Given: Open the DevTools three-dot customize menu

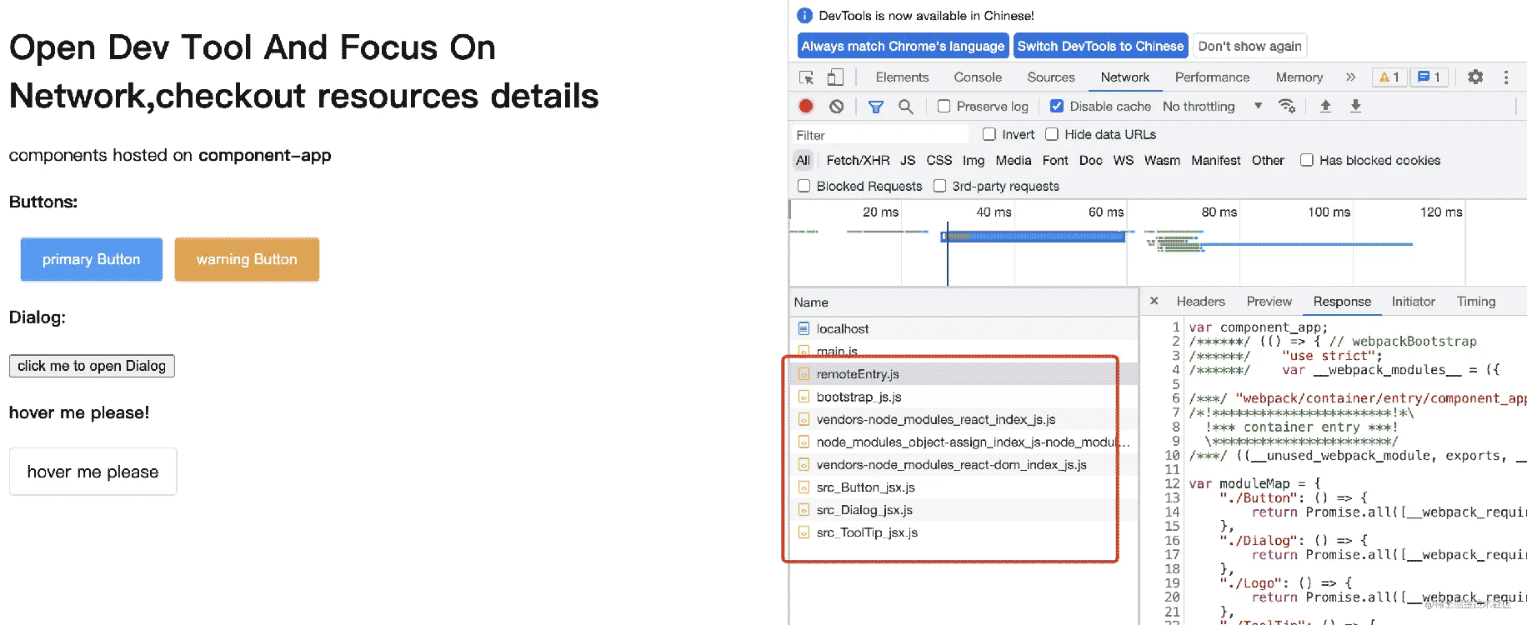Looking at the screenshot, I should 1506,77.
